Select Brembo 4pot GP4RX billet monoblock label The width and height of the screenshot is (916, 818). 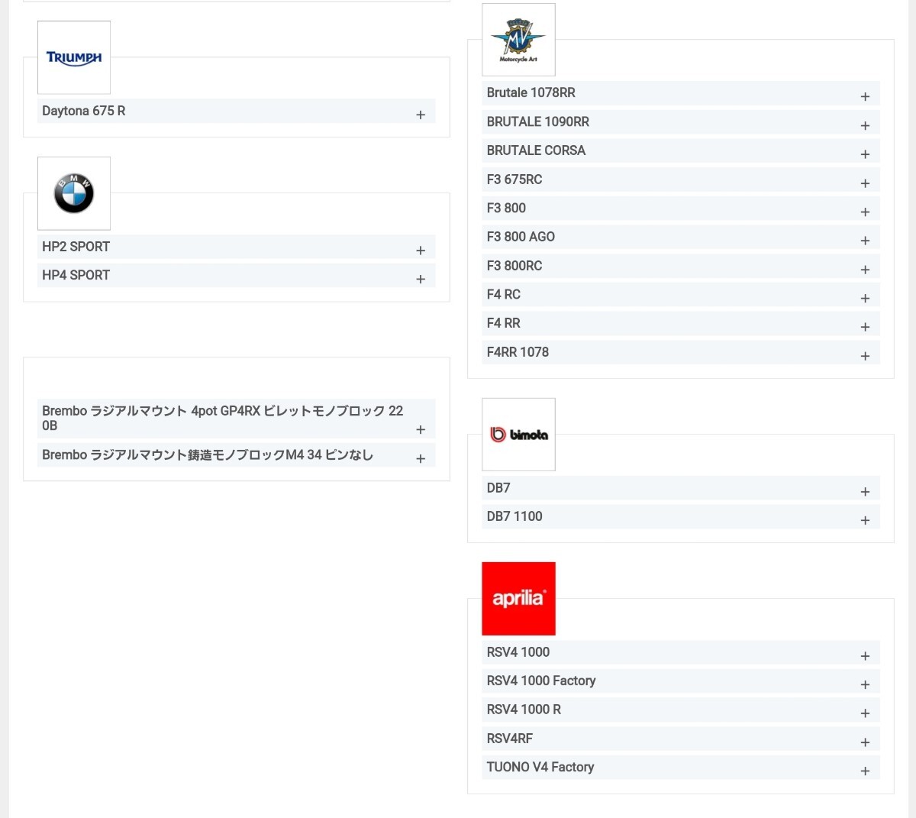click(x=223, y=418)
